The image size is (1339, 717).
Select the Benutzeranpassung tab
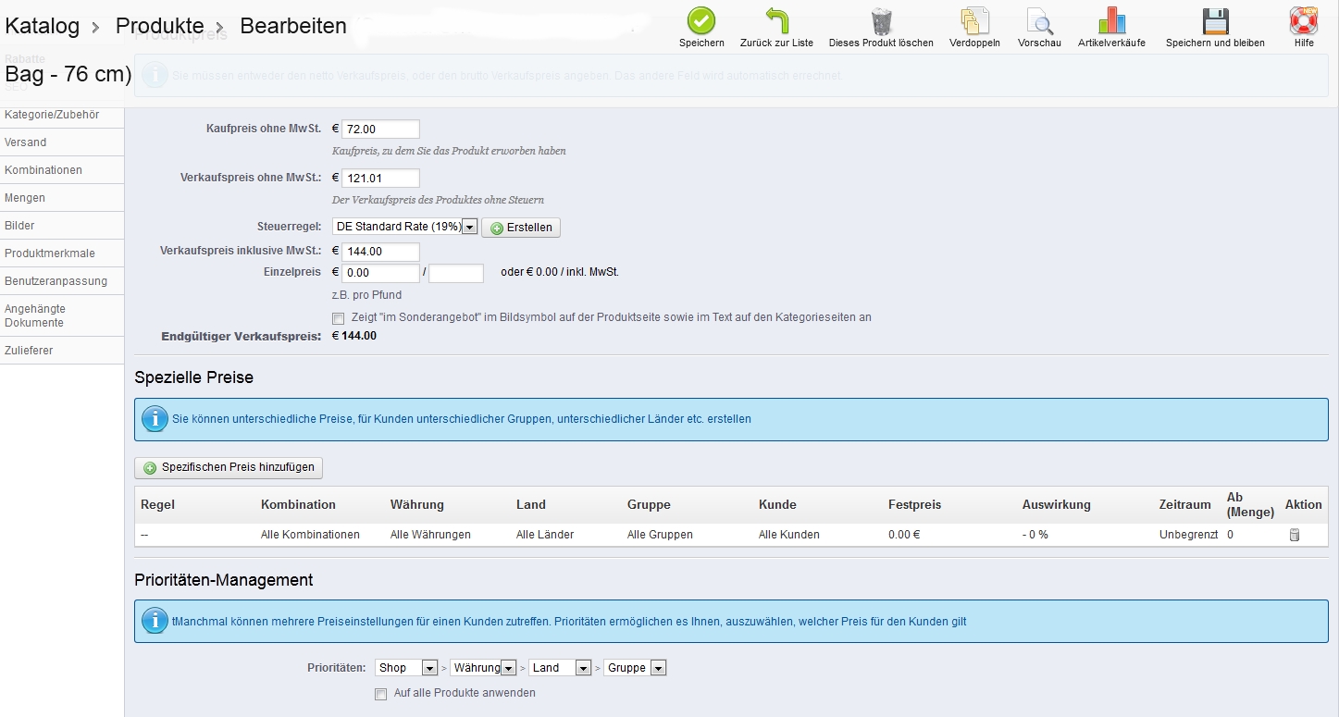62,281
